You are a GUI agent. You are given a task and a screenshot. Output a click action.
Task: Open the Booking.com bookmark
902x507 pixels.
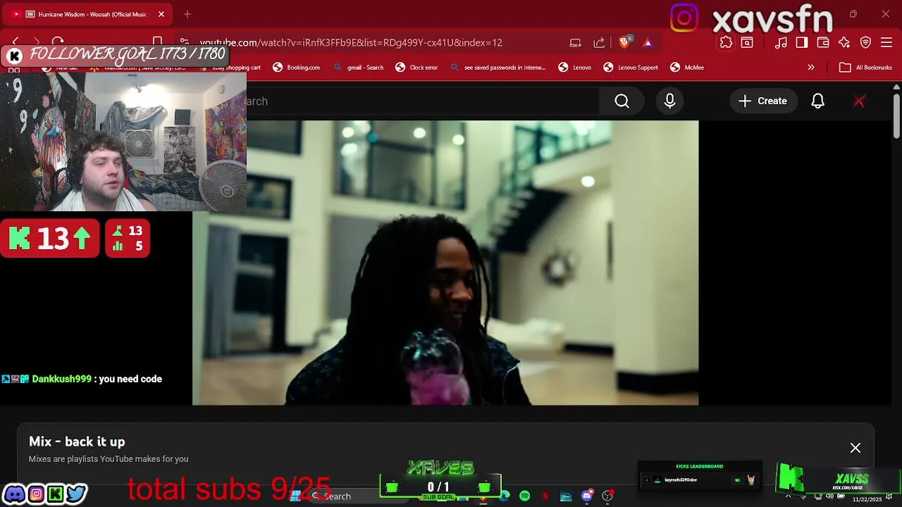tap(296, 68)
